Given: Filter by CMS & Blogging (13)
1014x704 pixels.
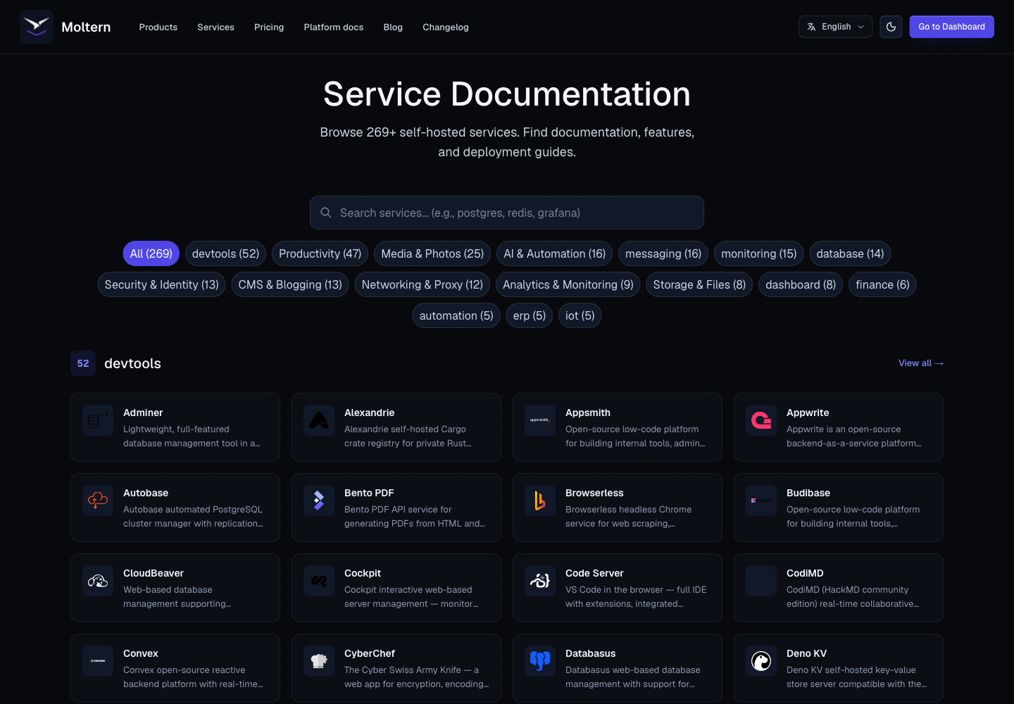Looking at the screenshot, I should coord(290,284).
